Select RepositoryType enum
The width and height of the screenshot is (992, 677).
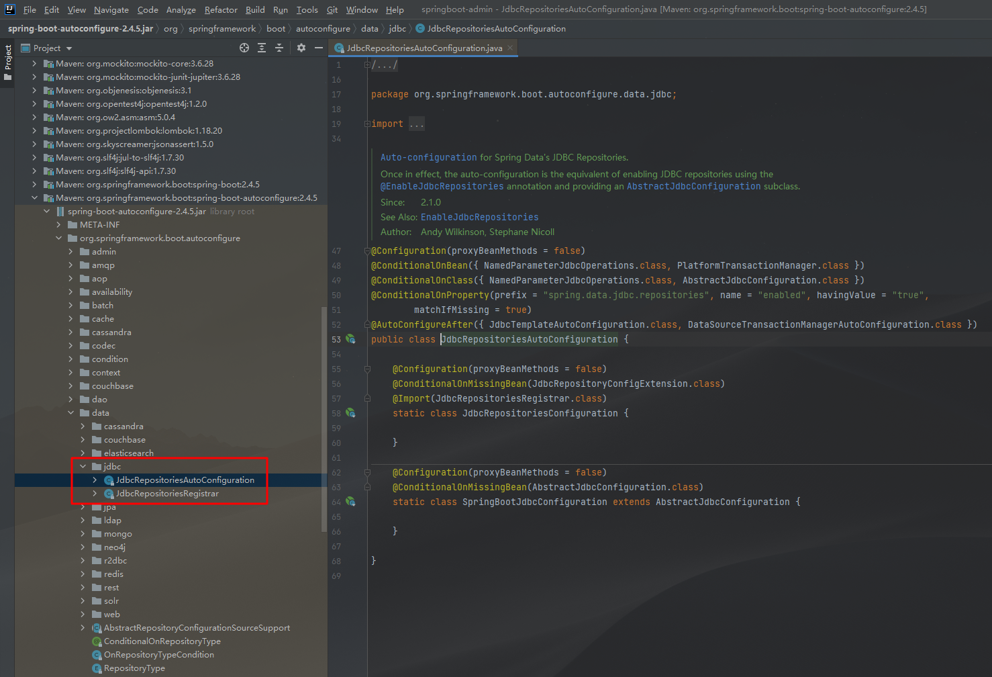[x=134, y=668]
